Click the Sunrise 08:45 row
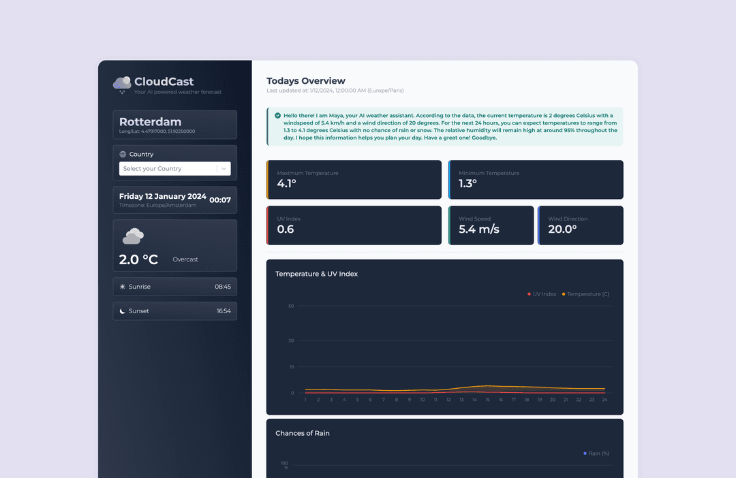736x478 pixels. coord(174,287)
